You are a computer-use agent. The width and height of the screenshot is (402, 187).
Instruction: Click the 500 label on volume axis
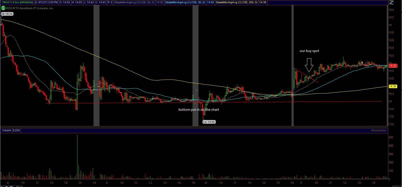click(x=391, y=137)
